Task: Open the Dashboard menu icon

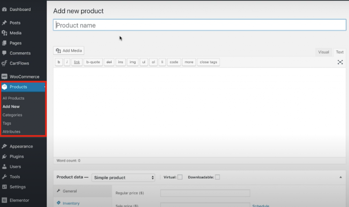Action: point(4,9)
